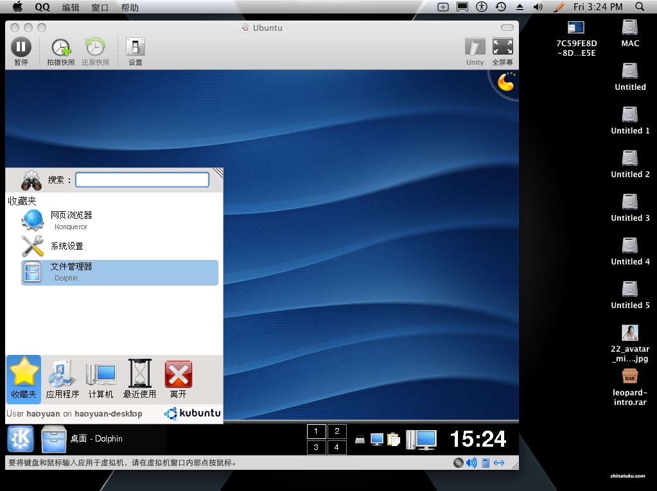Open Time Machine menu bar icon
Image resolution: width=657 pixels, height=491 pixels.
pyautogui.click(x=501, y=6)
